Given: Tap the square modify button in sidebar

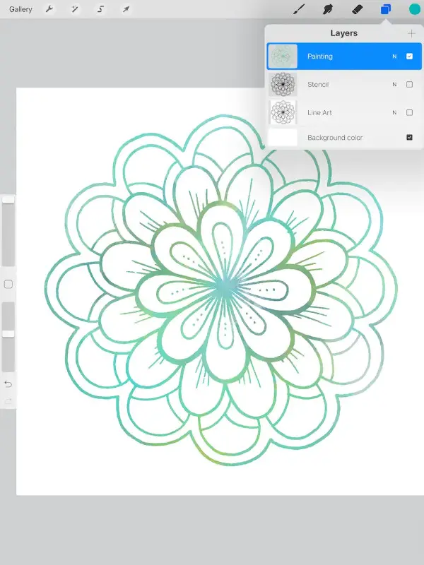Looking at the screenshot, I should coord(8,285).
